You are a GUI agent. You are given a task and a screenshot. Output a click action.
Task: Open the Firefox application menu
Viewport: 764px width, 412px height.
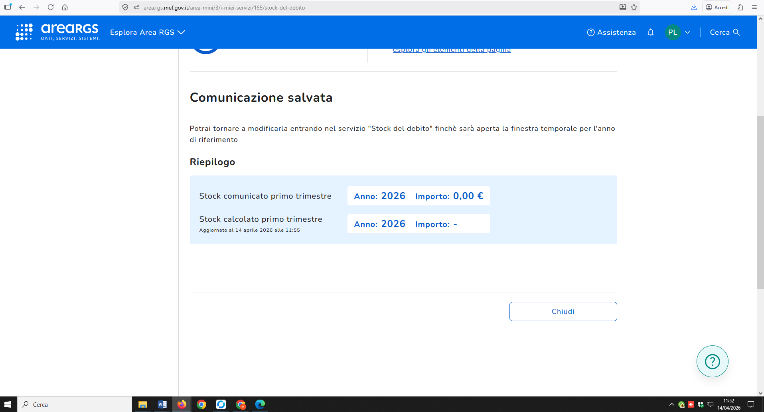pos(754,7)
